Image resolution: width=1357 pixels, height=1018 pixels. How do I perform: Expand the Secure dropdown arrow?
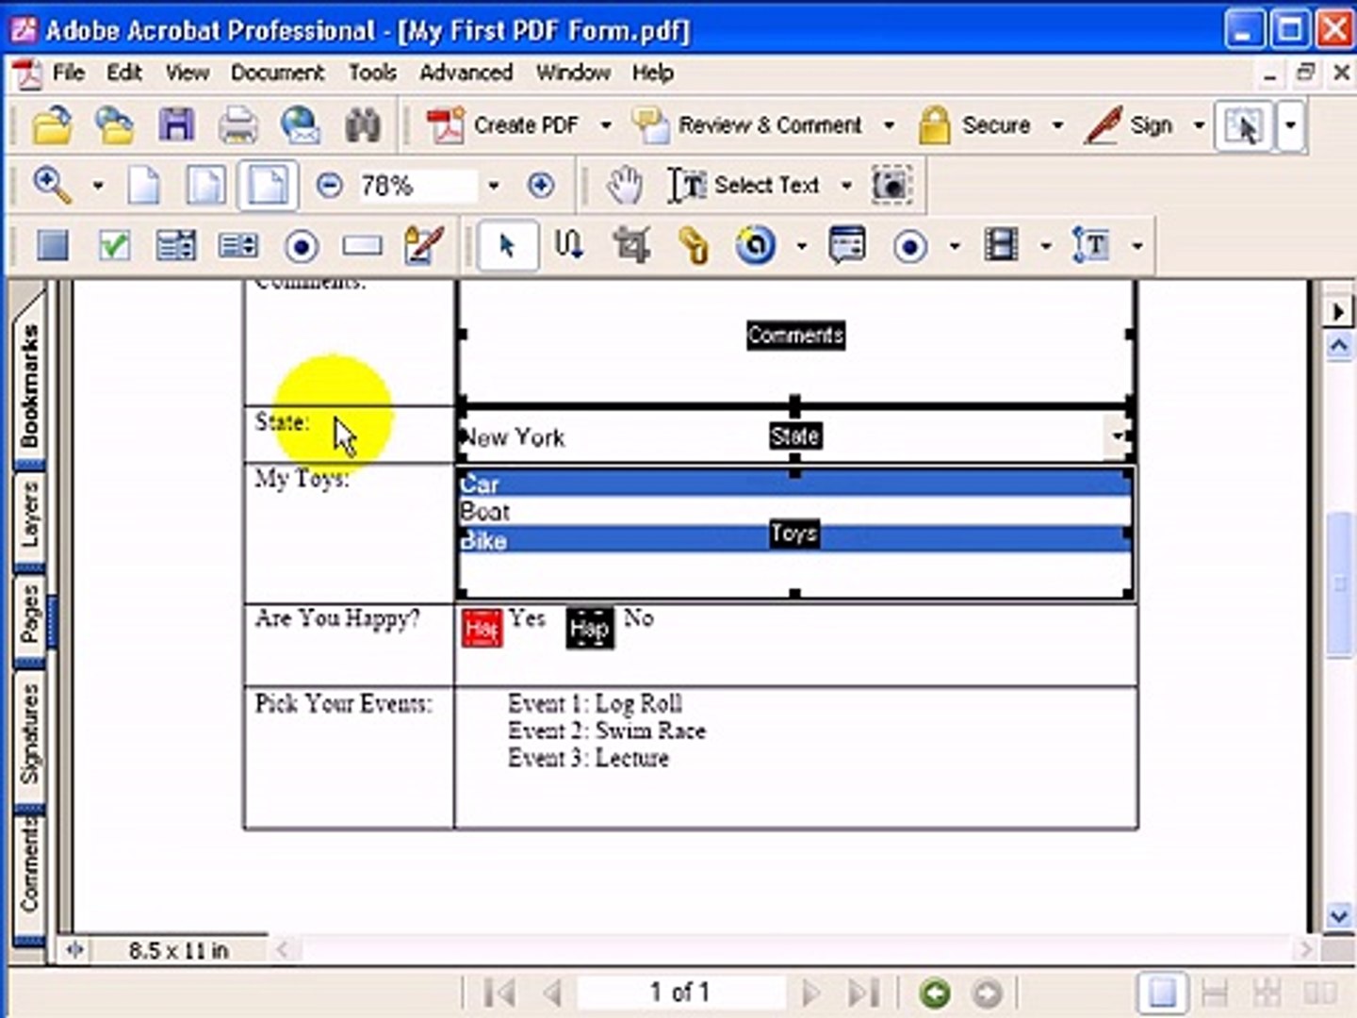(1057, 125)
